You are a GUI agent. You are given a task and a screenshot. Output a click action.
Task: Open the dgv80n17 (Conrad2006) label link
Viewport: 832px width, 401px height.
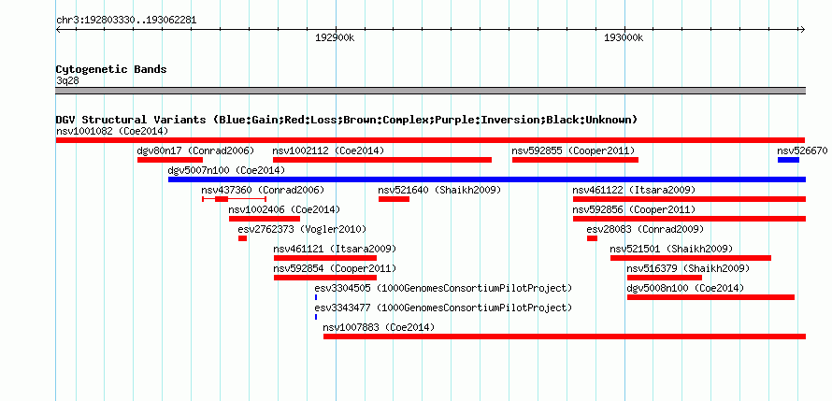click(x=195, y=150)
